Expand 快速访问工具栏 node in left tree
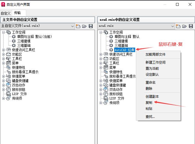This screenshot has height=144, width=195. (4, 50)
